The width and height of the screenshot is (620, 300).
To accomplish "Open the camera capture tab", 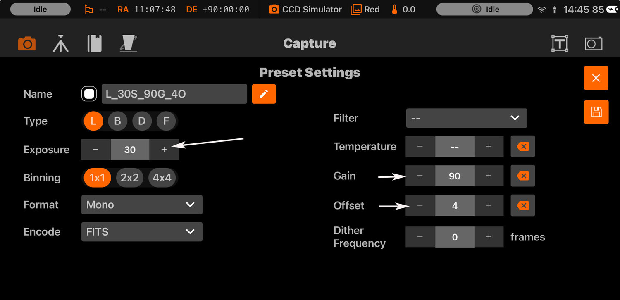I will 27,43.
